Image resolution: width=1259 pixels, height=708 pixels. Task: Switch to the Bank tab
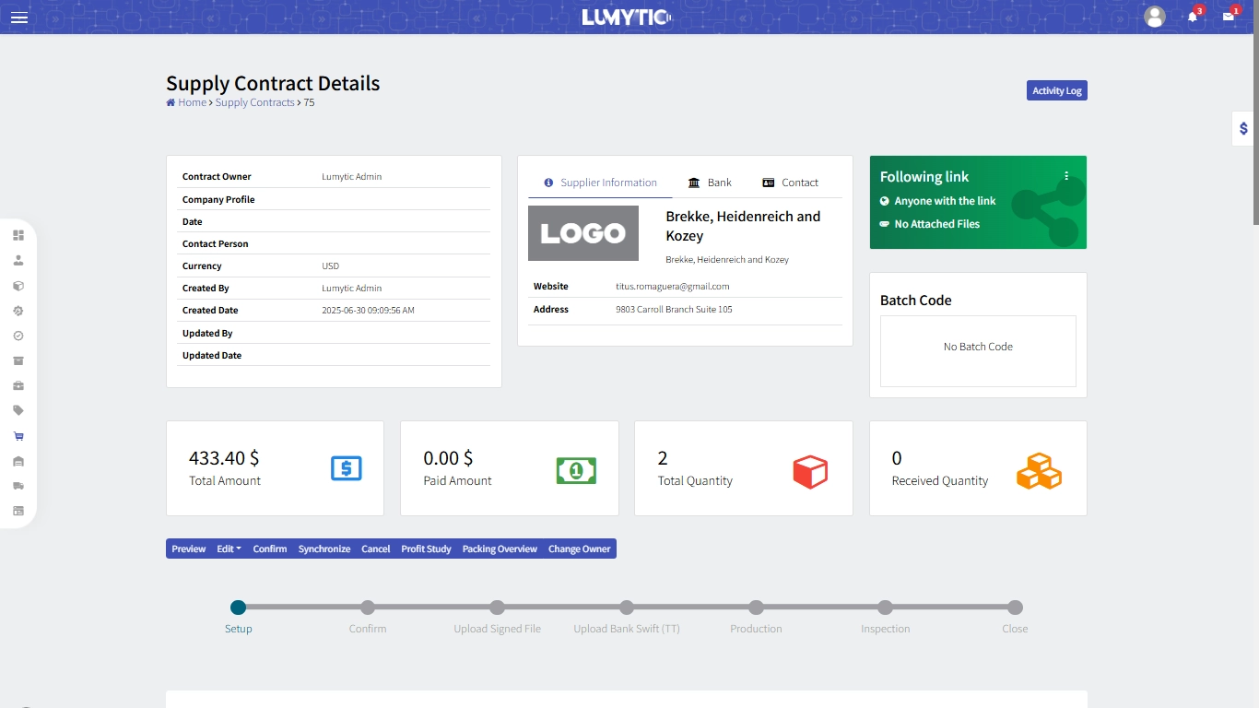point(710,183)
